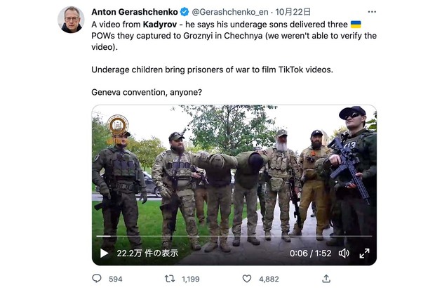Click the 1,199 retweet count

tap(190, 279)
